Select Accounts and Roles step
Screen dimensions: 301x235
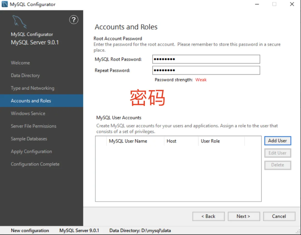click(42, 101)
